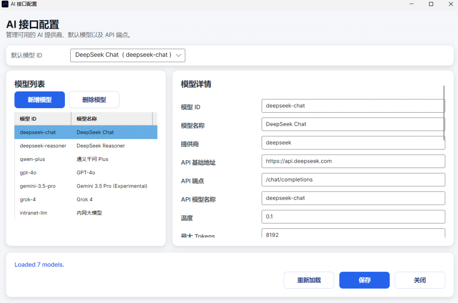Click the 新增模型 button
This screenshot has width=458, height=303.
point(40,100)
